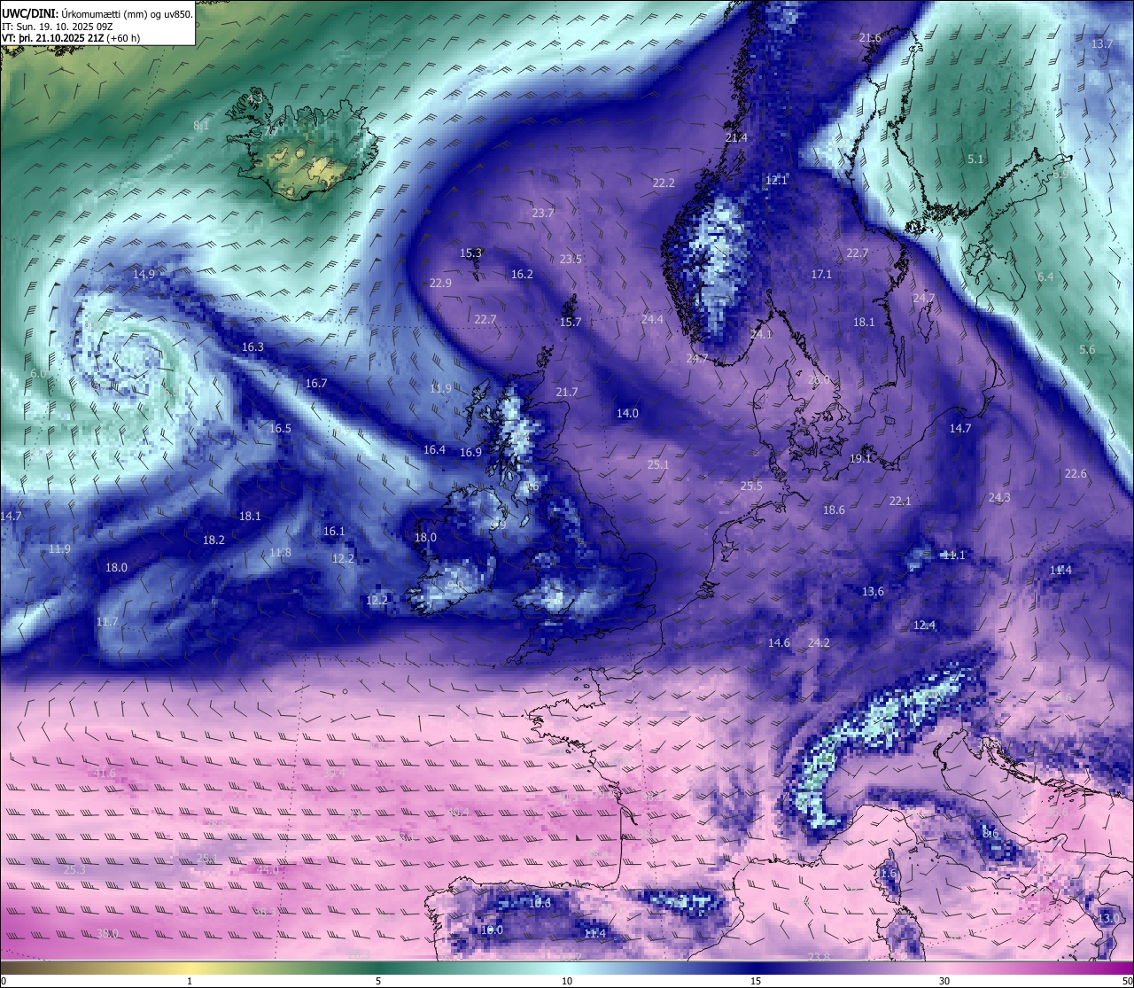Viewport: 1134px width, 988px height.
Task: Click the '5.6' value on the map
Action: [1087, 350]
